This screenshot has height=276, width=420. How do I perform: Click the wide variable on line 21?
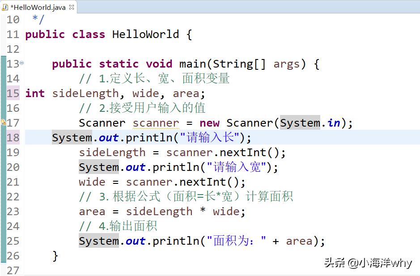[92, 182]
